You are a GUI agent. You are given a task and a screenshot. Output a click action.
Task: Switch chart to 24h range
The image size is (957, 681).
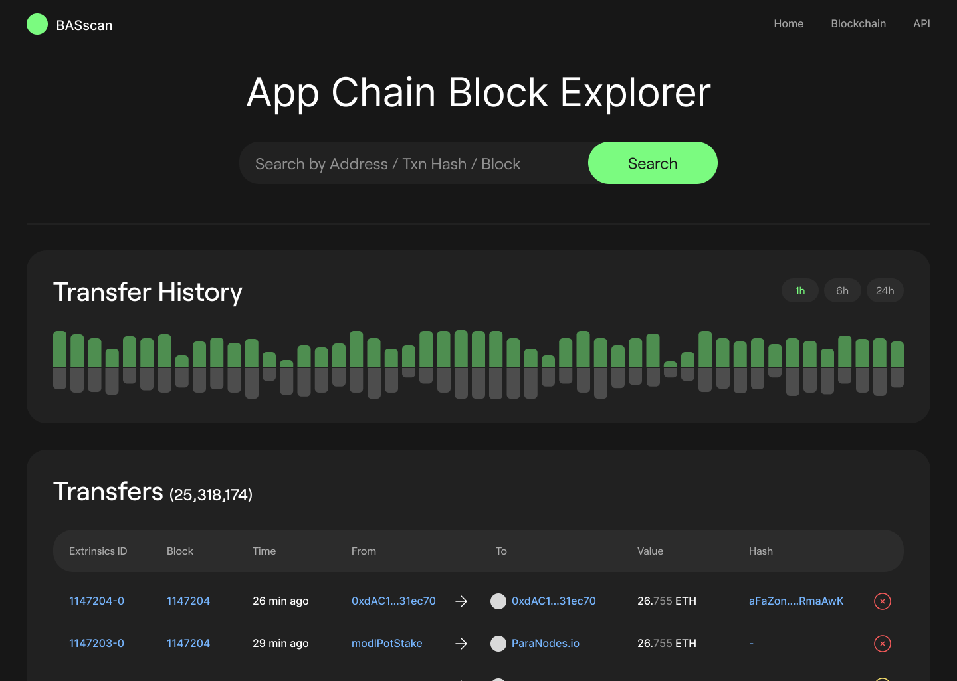point(885,291)
